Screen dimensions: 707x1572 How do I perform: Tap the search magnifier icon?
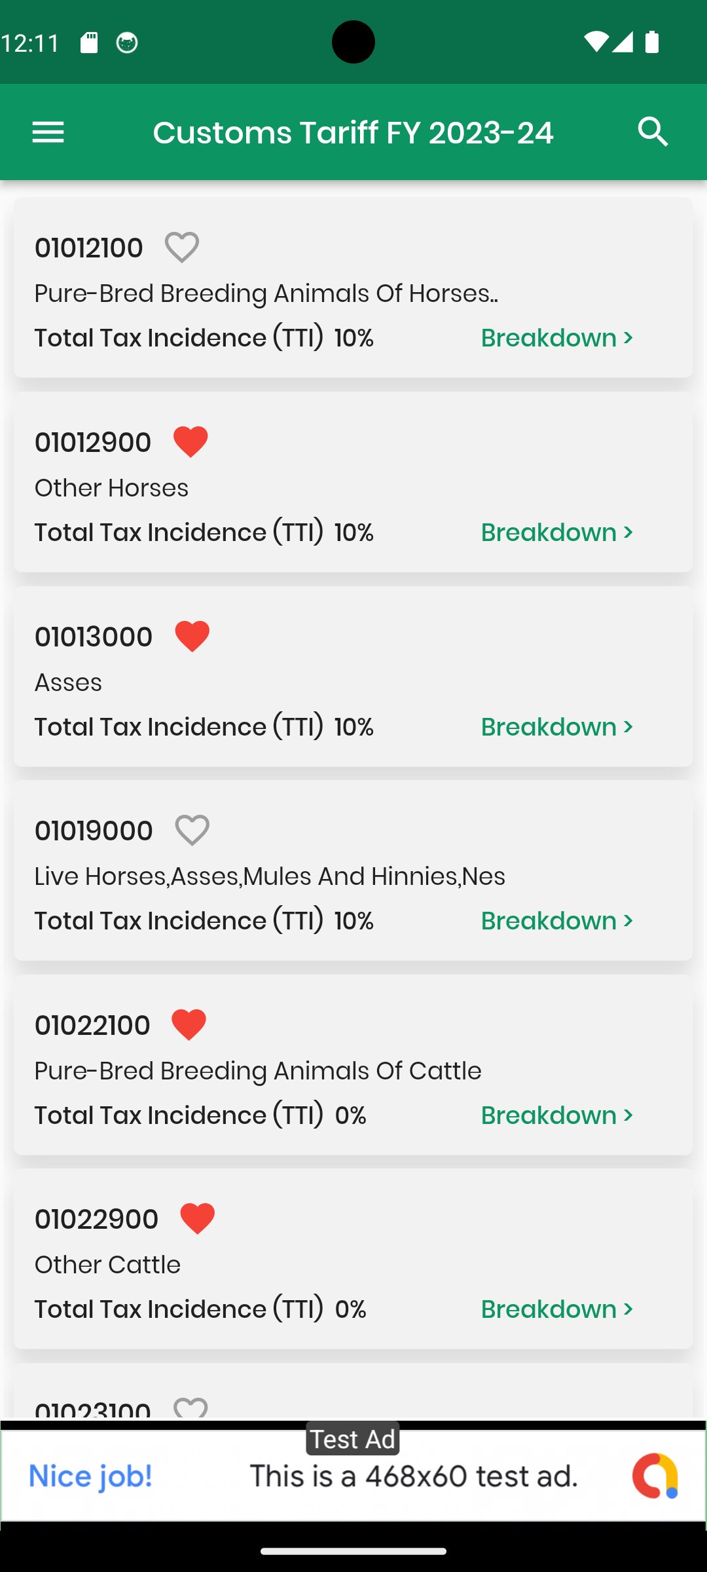(653, 132)
